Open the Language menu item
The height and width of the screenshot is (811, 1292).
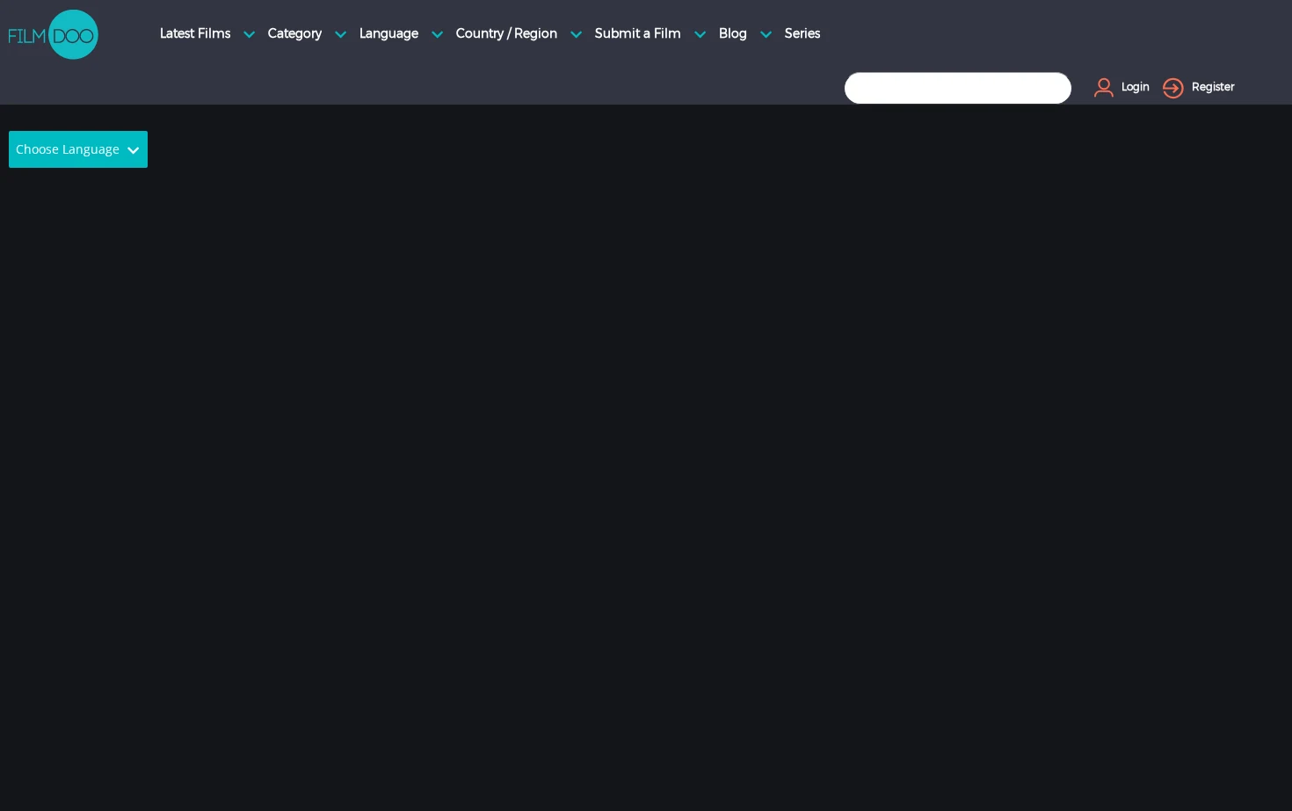tap(388, 33)
